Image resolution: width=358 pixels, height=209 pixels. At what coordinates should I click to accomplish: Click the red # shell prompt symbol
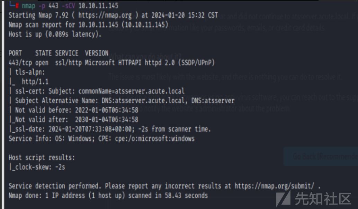click(x=17, y=6)
